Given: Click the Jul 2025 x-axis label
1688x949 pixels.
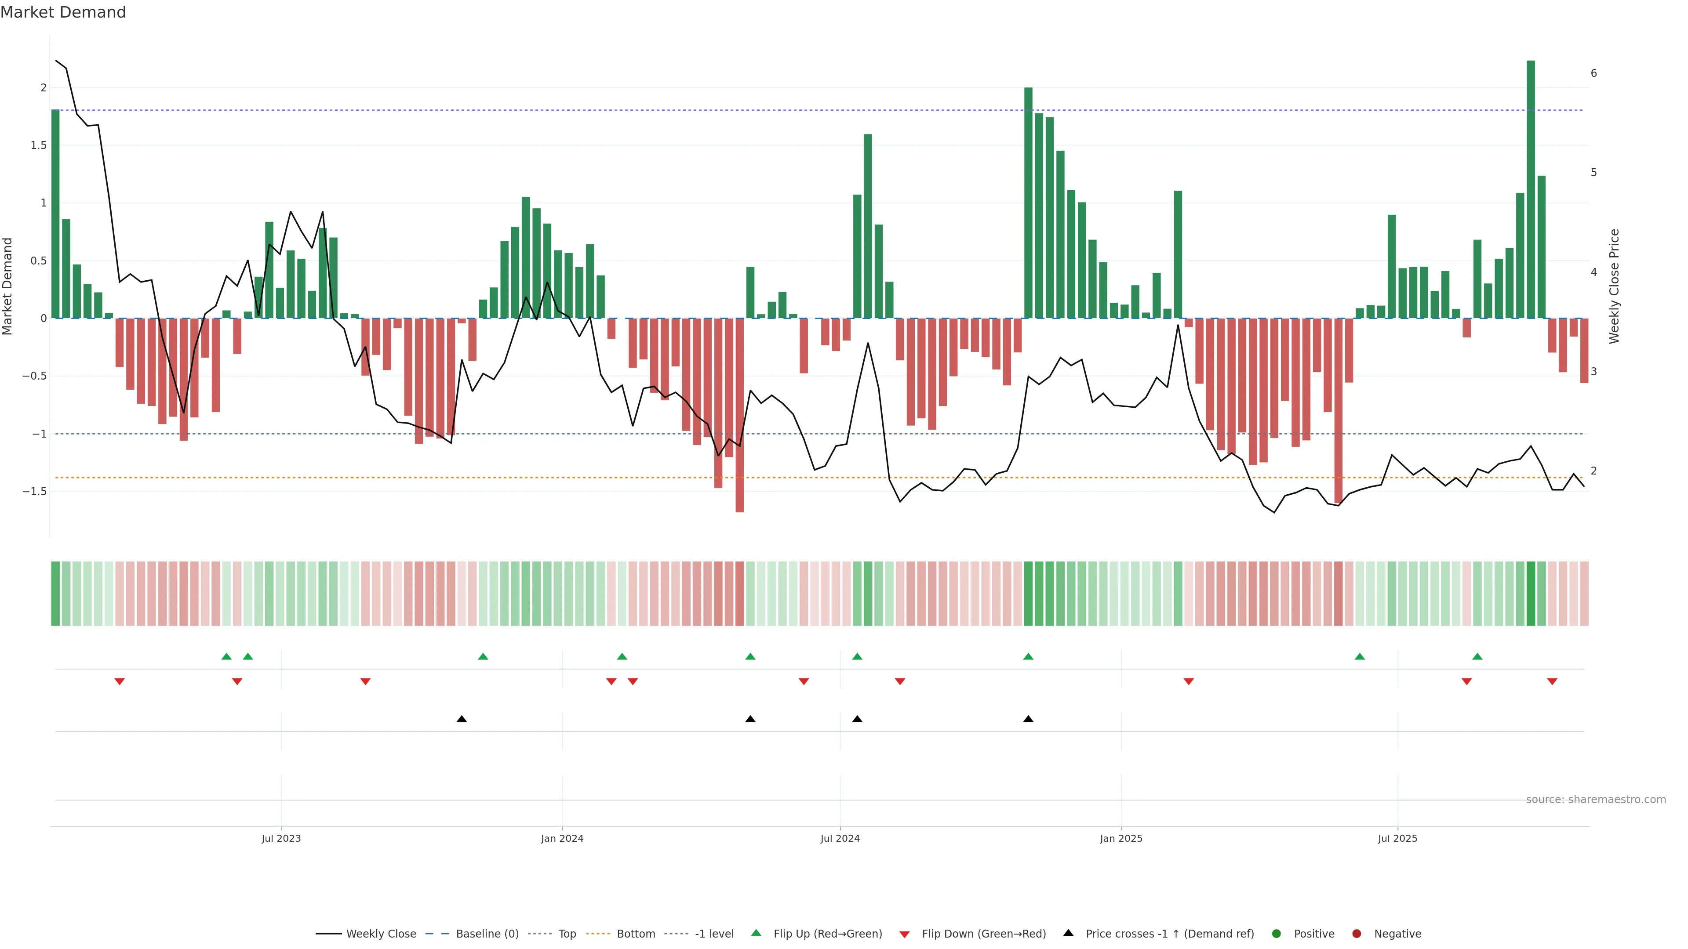Looking at the screenshot, I should click(1397, 838).
